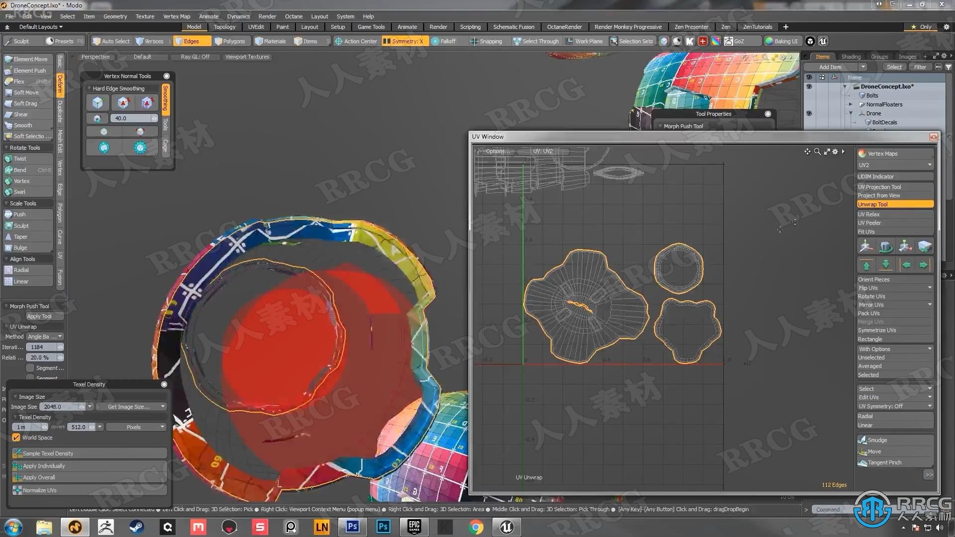Click the Get Image Size button

(128, 406)
